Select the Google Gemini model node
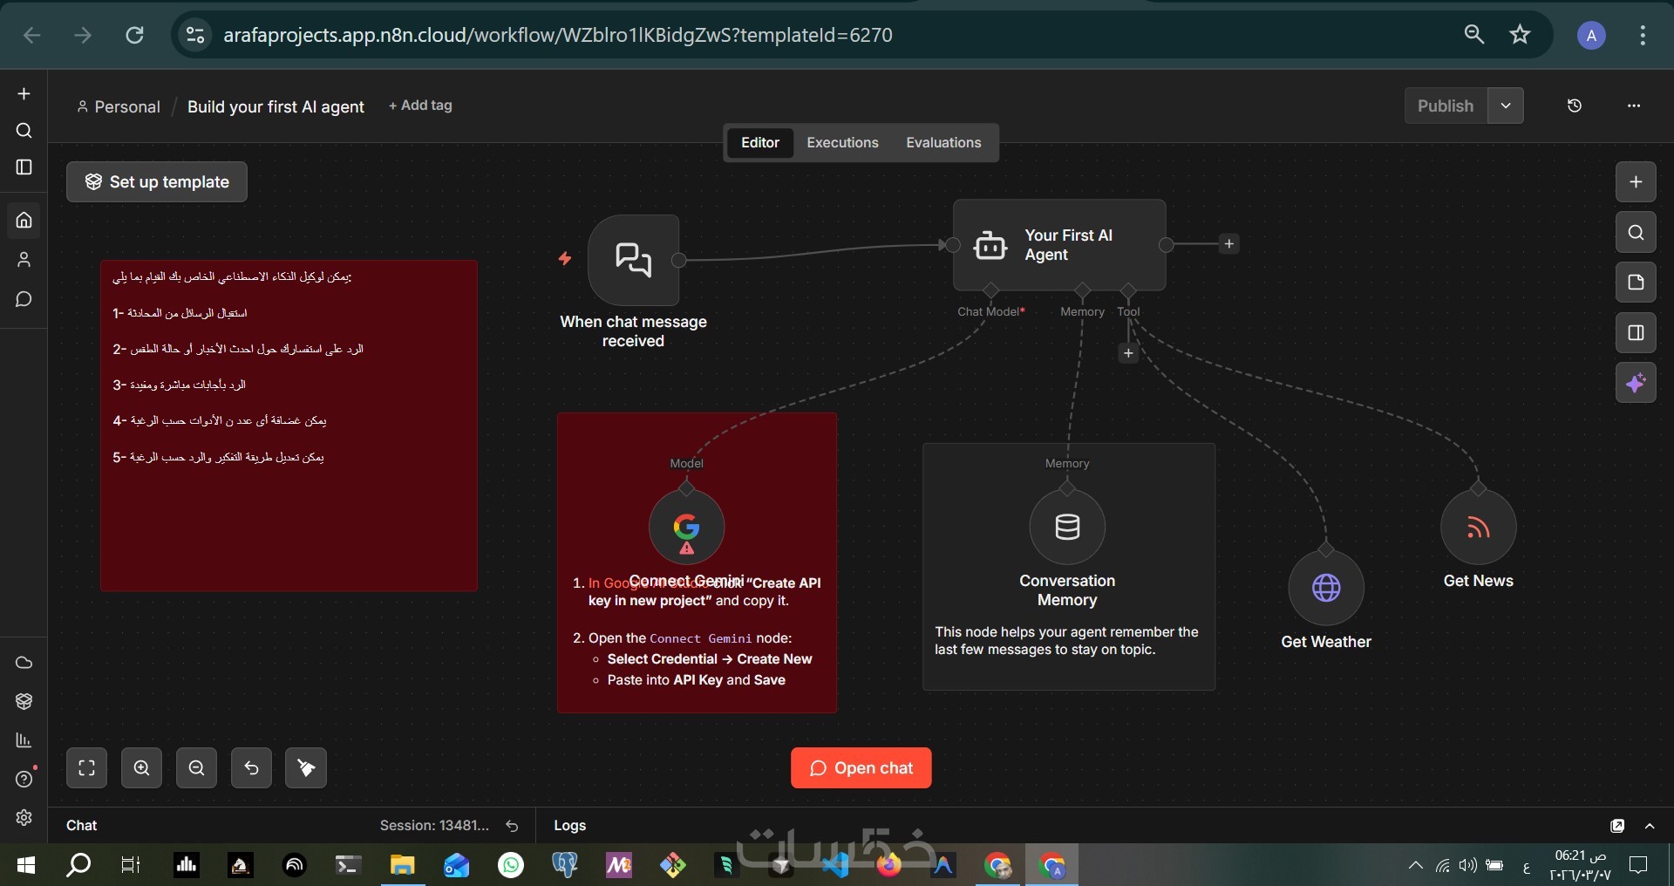This screenshot has width=1674, height=886. pos(686,527)
